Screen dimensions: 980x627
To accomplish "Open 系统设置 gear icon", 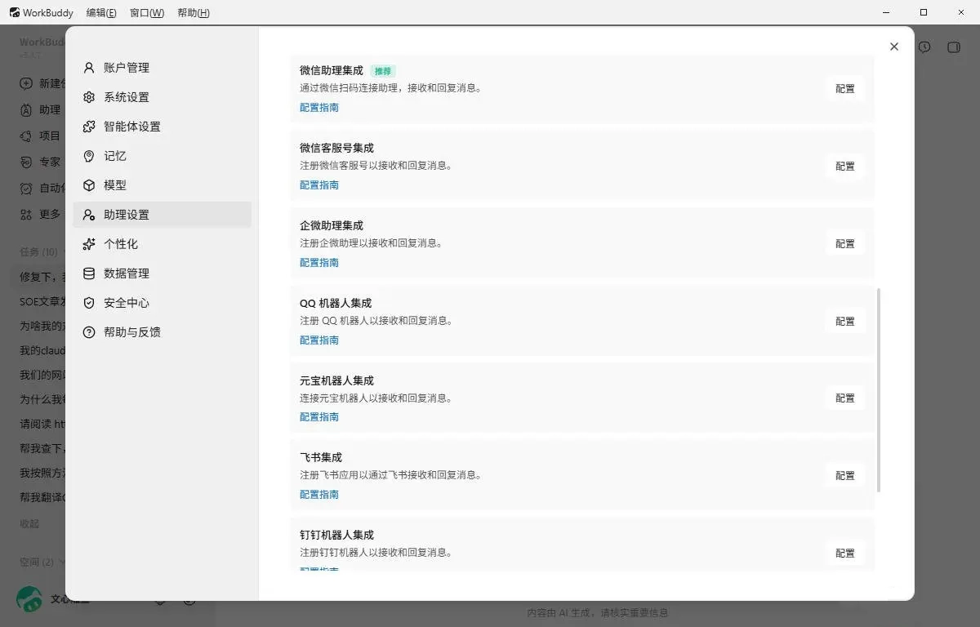I will coord(89,97).
